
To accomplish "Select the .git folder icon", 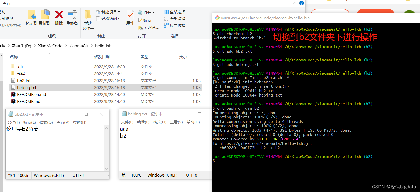I will 13,67.
